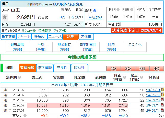
Task: Click the 2023.07 sales value 9,563
Action: pos(43,90)
